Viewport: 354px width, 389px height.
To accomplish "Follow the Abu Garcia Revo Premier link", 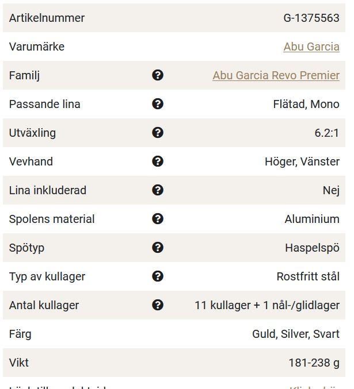I will [x=276, y=75].
